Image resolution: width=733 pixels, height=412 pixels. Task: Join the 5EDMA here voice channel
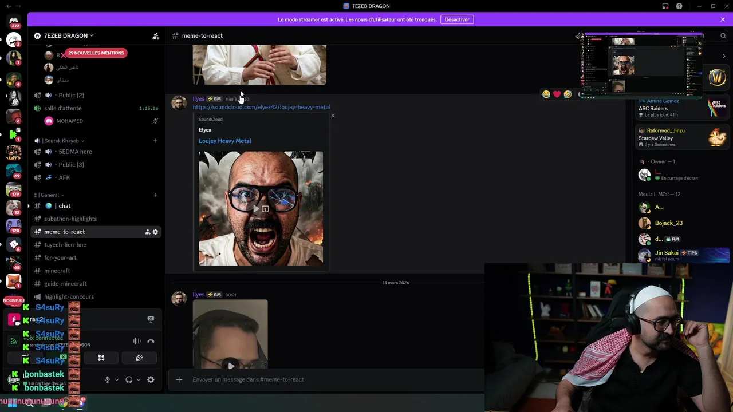click(x=96, y=152)
